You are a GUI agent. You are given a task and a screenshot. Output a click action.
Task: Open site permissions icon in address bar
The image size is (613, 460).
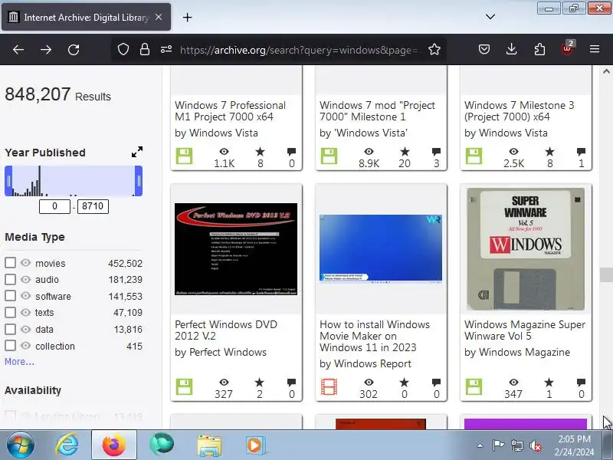point(166,50)
